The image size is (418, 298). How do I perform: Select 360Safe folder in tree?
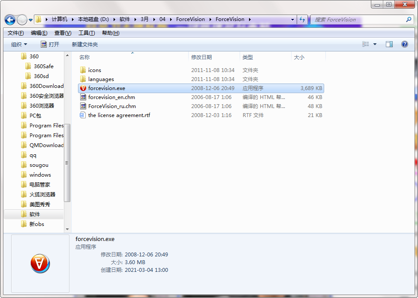39,66
